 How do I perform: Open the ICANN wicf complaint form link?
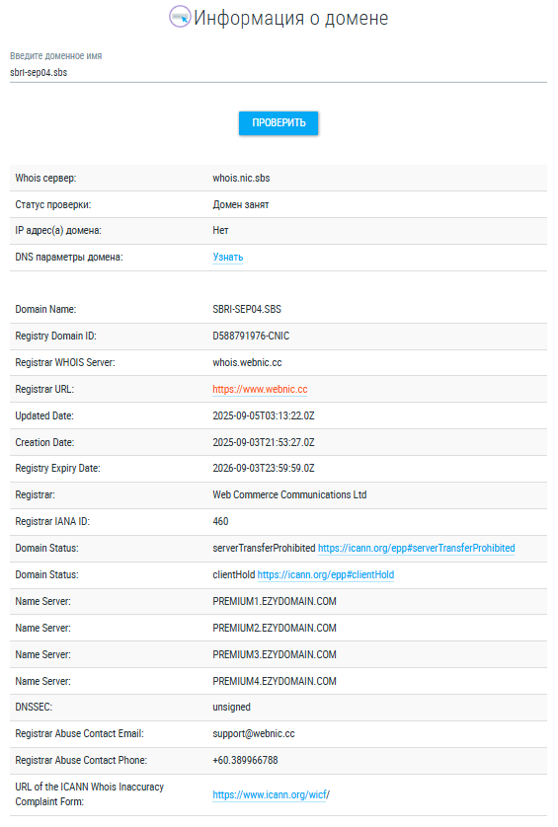point(271,794)
